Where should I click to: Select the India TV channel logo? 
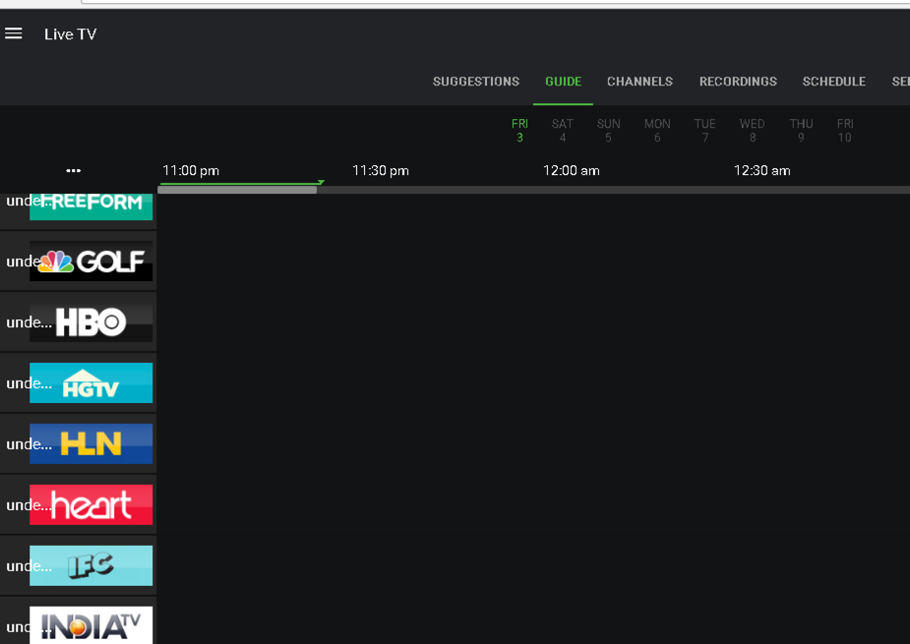[x=91, y=625]
